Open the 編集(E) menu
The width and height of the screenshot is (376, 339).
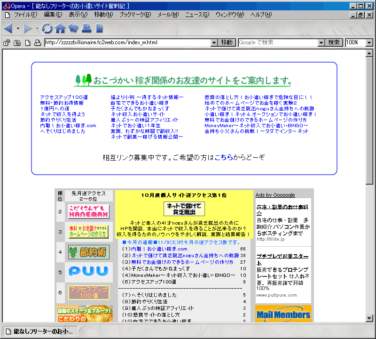click(x=53, y=15)
